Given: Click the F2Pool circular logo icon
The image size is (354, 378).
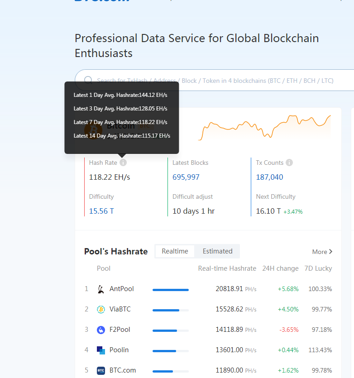Looking at the screenshot, I should [100, 330].
